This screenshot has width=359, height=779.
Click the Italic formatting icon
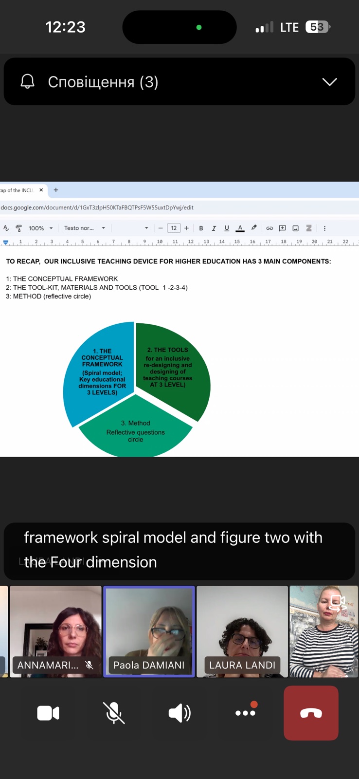pyautogui.click(x=214, y=228)
